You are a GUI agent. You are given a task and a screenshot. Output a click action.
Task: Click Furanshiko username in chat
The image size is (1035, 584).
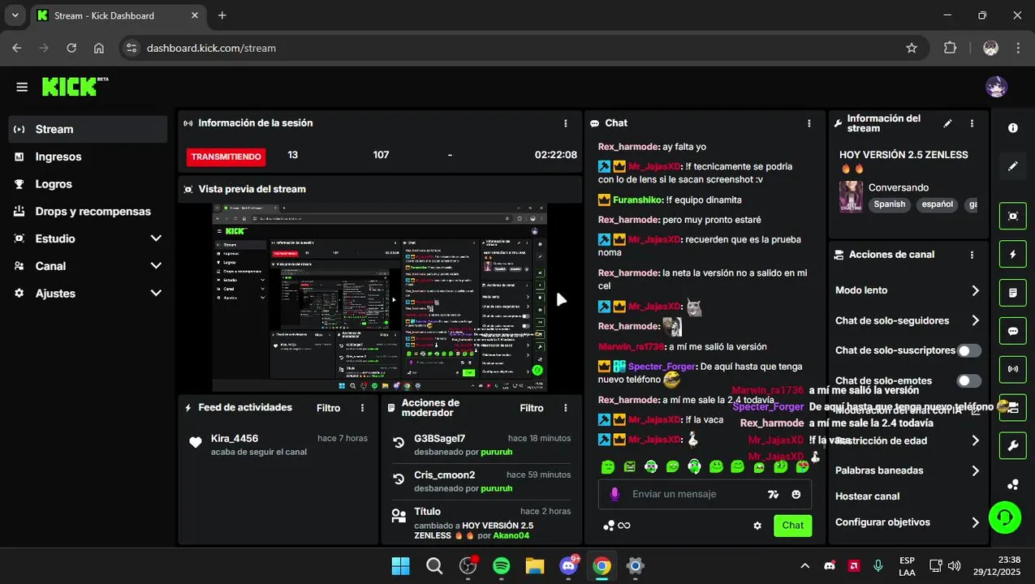pyautogui.click(x=637, y=200)
